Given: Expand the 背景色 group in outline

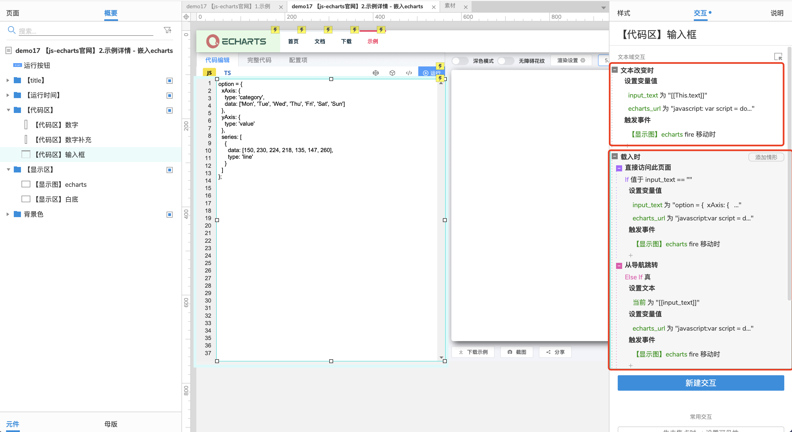Looking at the screenshot, I should pyautogui.click(x=8, y=214).
